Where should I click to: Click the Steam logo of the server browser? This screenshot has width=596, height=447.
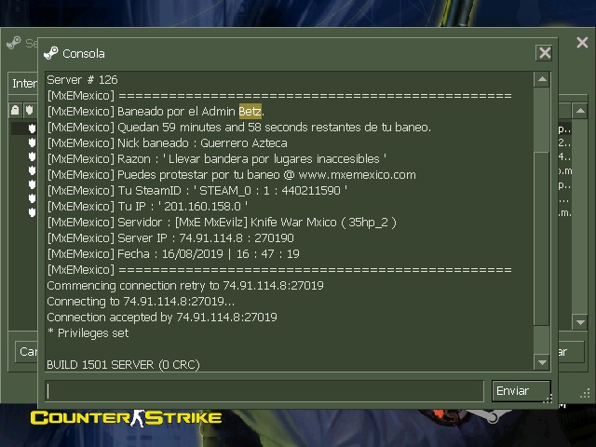pos(14,43)
